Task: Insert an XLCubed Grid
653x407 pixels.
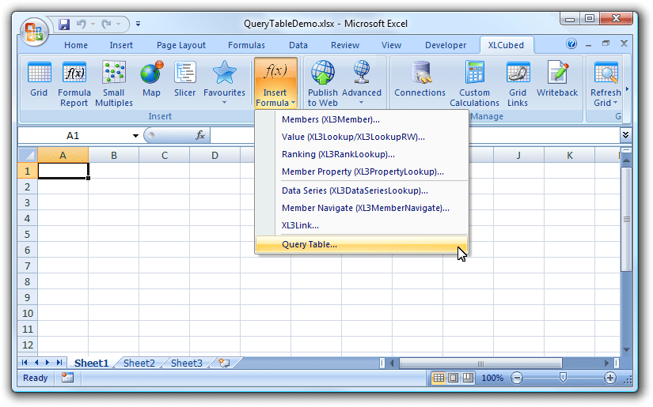Action: 39,79
